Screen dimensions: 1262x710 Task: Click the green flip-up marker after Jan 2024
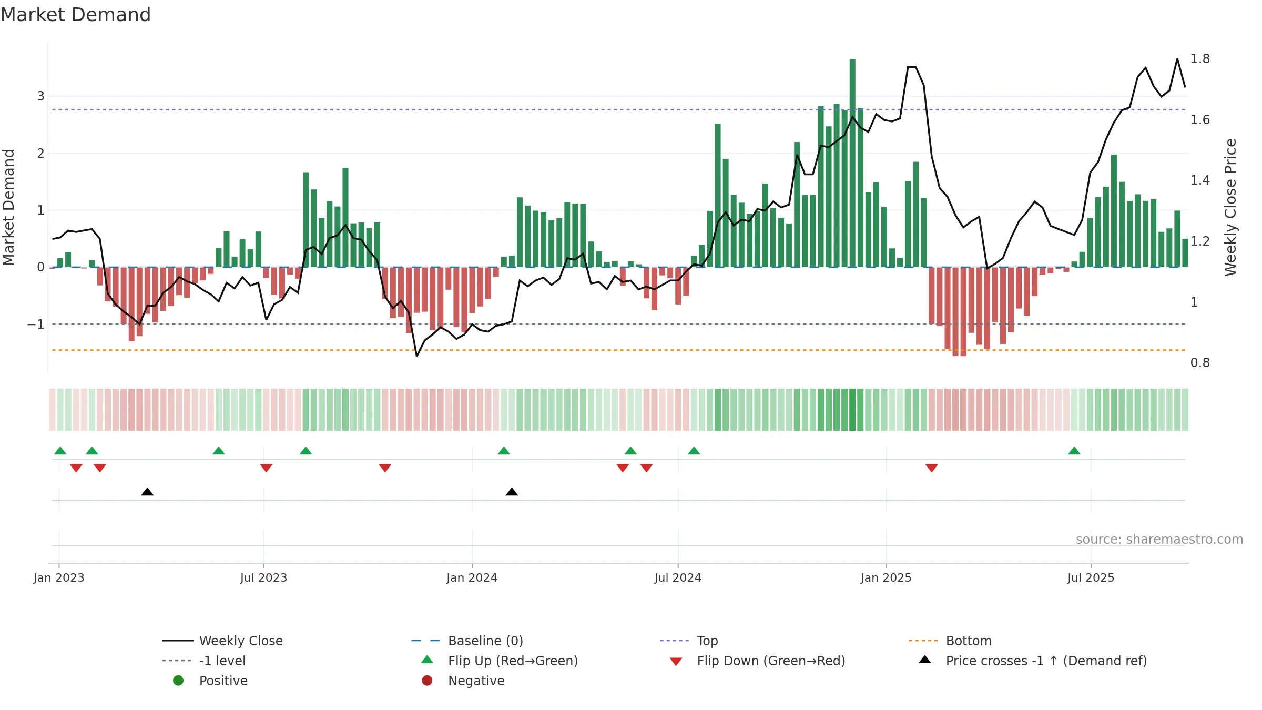pyautogui.click(x=504, y=451)
